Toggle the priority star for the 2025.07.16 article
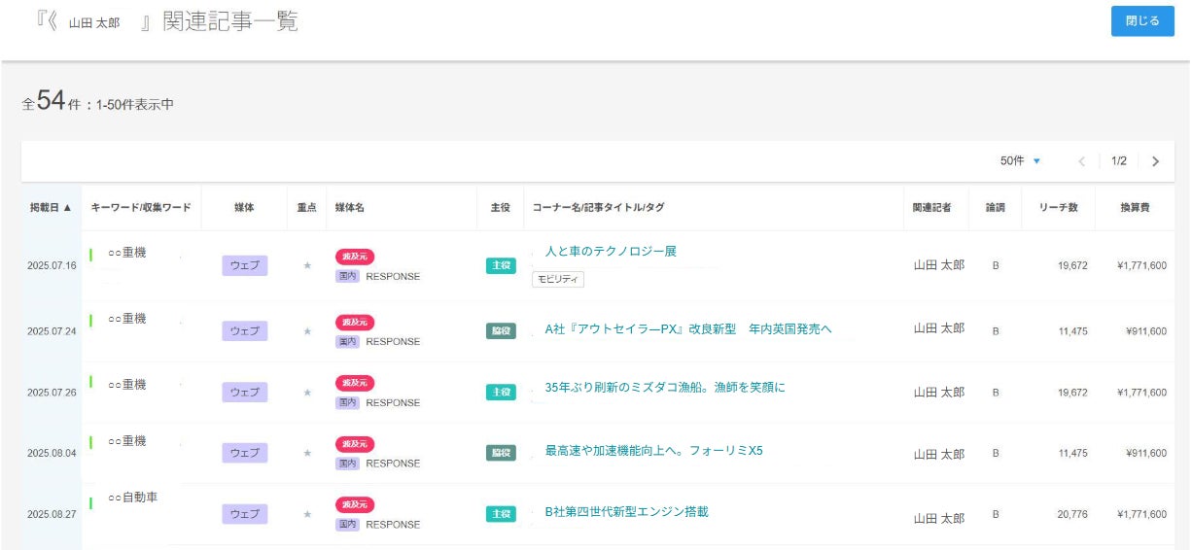The width and height of the screenshot is (1192, 550). [307, 265]
